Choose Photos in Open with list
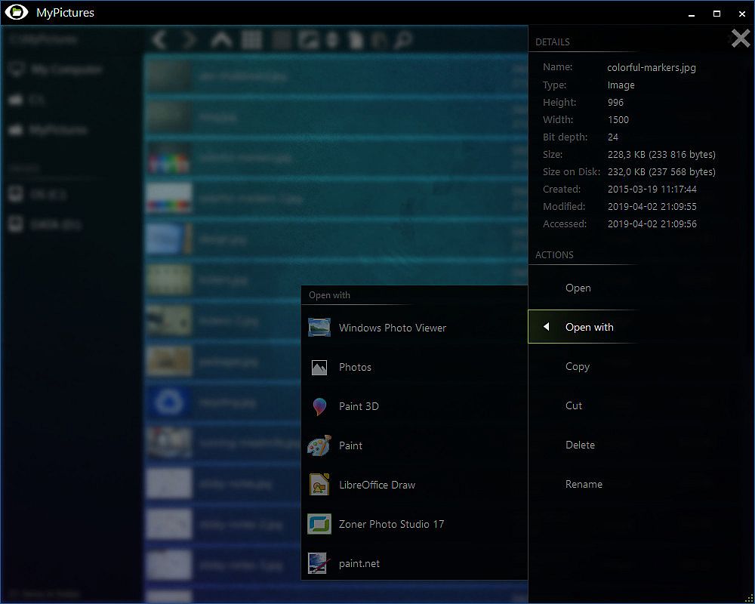The width and height of the screenshot is (755, 604). pyautogui.click(x=414, y=367)
